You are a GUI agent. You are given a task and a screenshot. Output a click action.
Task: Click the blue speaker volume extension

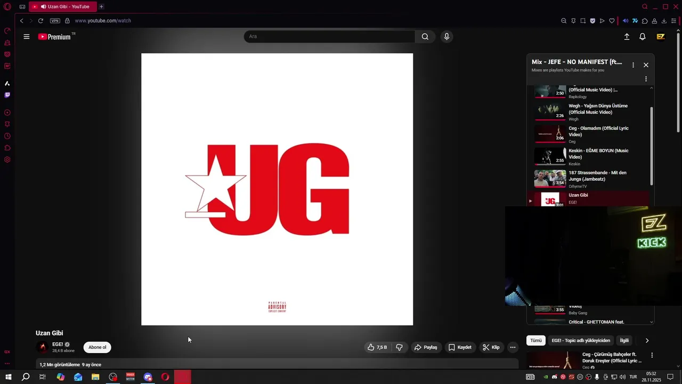click(x=626, y=21)
